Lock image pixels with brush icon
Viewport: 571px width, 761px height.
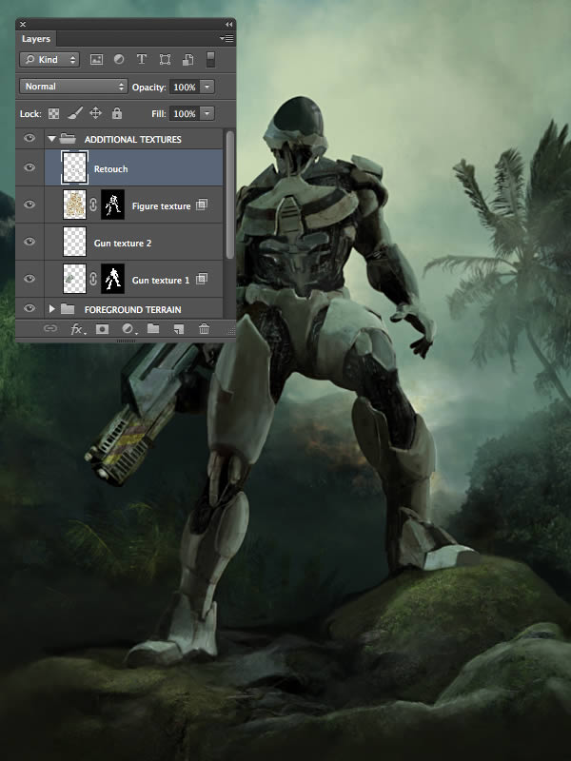(75, 113)
